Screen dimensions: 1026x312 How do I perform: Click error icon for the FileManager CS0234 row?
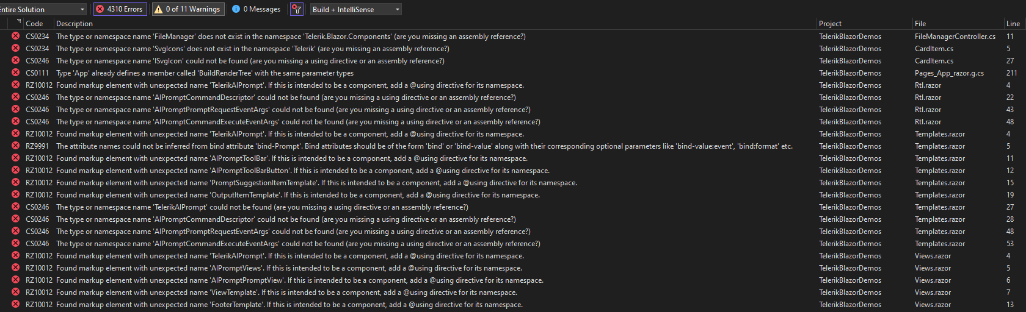[x=15, y=36]
